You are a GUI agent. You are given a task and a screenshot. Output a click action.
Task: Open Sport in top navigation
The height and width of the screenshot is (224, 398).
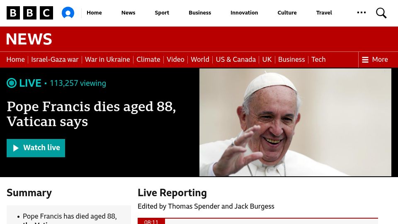click(162, 13)
